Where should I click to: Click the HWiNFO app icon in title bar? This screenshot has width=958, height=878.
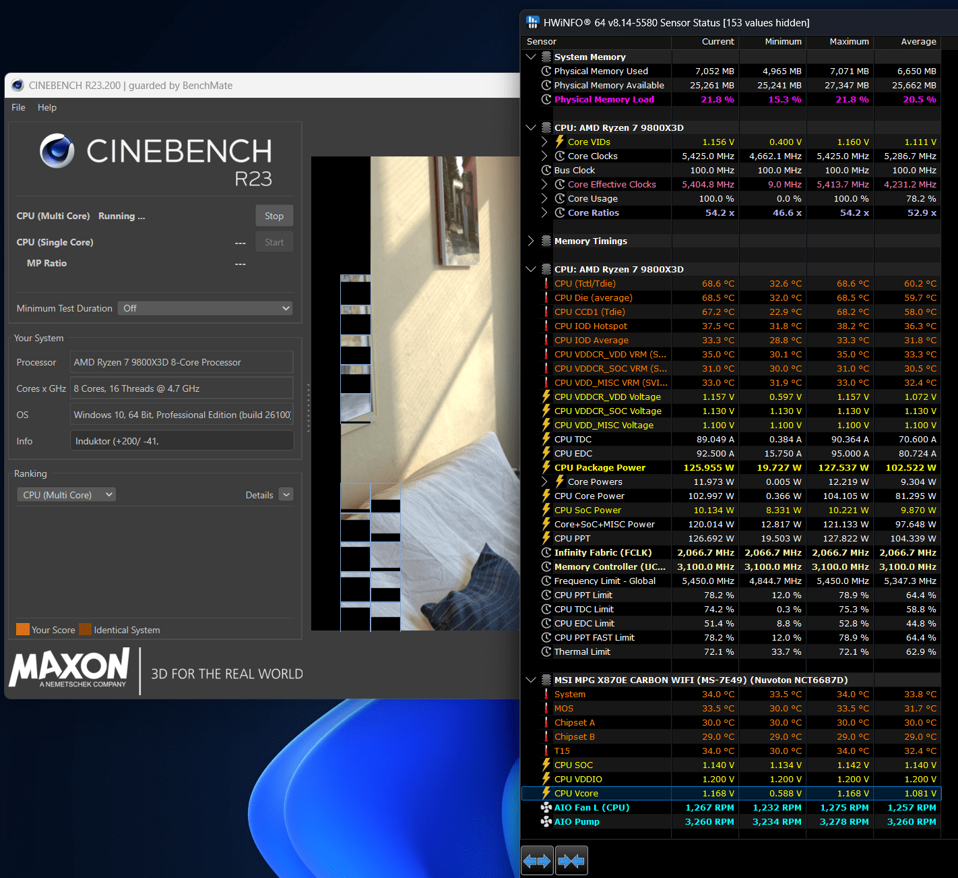[533, 22]
